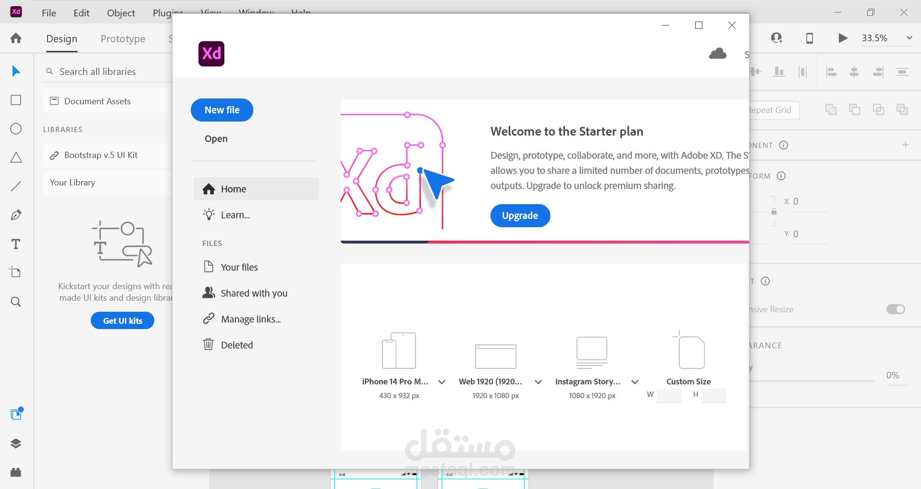
Task: Click the invite to document icon
Action: (x=777, y=38)
